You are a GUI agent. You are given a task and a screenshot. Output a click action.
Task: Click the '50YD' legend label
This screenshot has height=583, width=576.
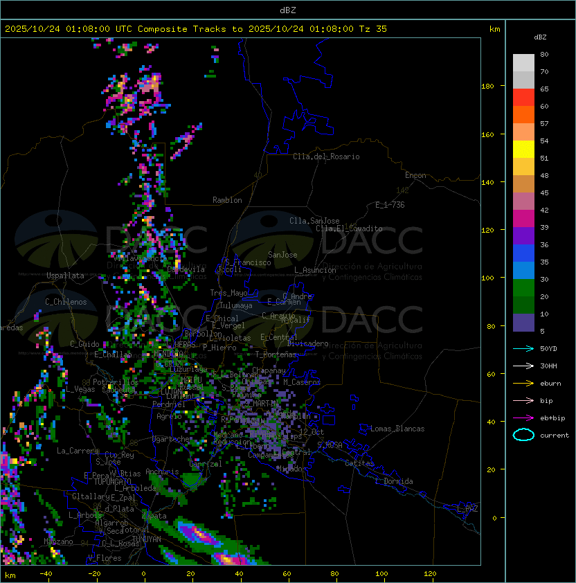click(x=548, y=349)
